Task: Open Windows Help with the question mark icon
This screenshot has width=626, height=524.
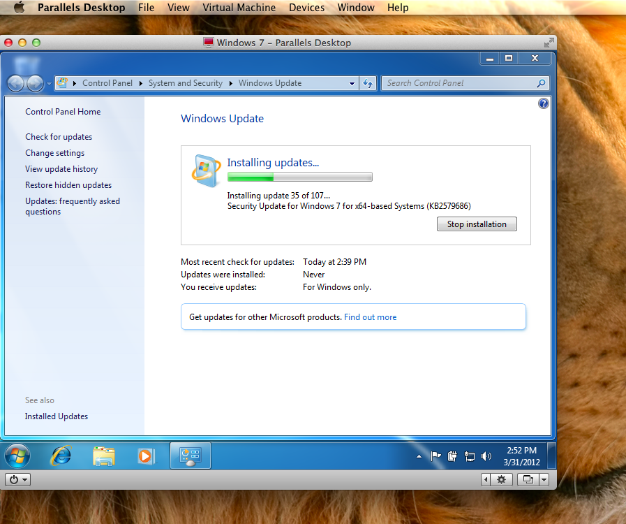Action: (544, 103)
